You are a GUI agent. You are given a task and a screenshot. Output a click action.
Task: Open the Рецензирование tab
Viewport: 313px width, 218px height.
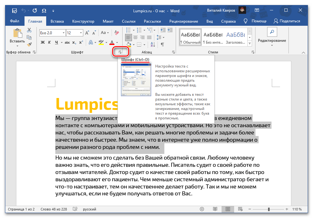pos(184,21)
